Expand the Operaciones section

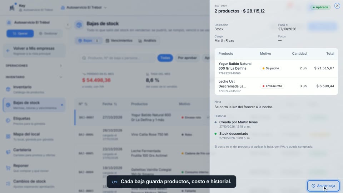pos(34,66)
